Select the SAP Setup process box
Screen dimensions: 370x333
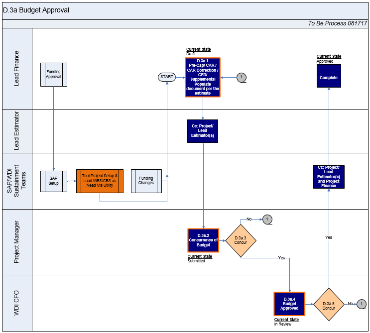[53, 181]
